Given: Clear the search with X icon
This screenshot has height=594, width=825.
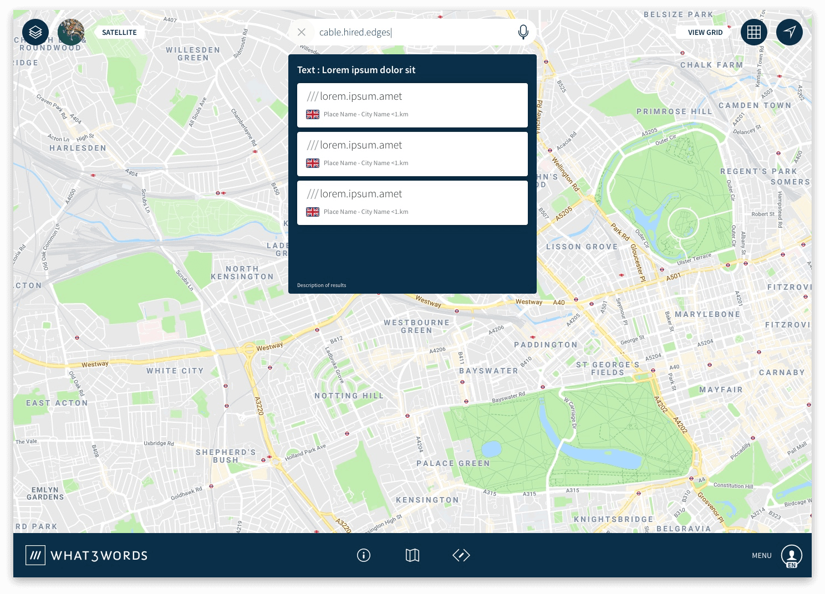Looking at the screenshot, I should 302,32.
